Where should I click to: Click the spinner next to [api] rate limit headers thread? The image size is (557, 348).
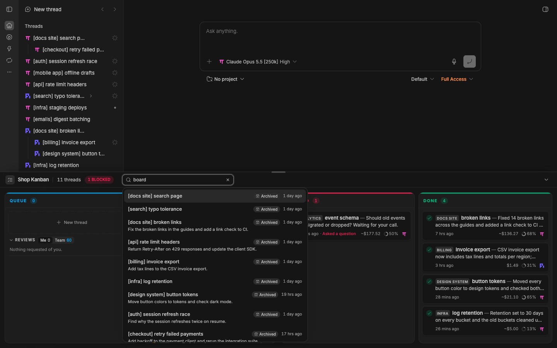point(115,84)
